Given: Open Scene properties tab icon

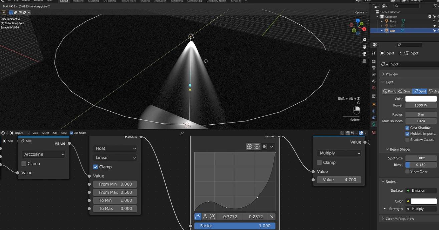Looking at the screenshot, I should (374, 81).
